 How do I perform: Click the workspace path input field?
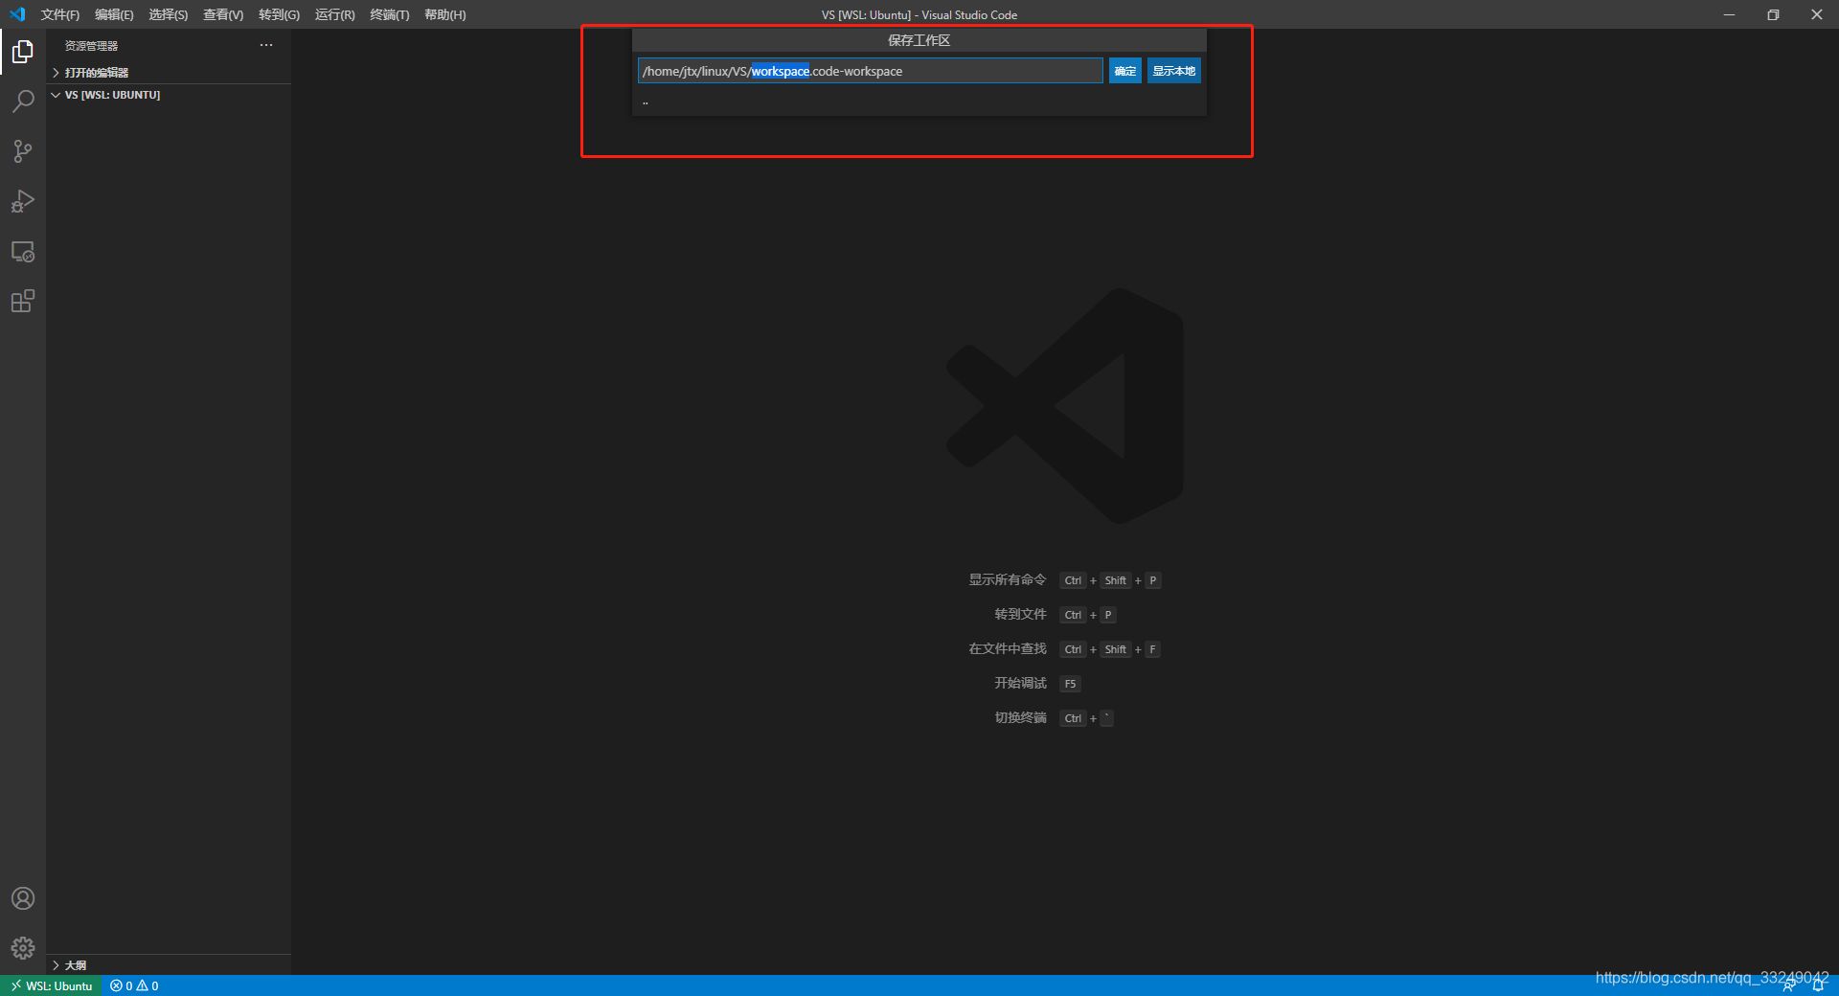pos(870,71)
